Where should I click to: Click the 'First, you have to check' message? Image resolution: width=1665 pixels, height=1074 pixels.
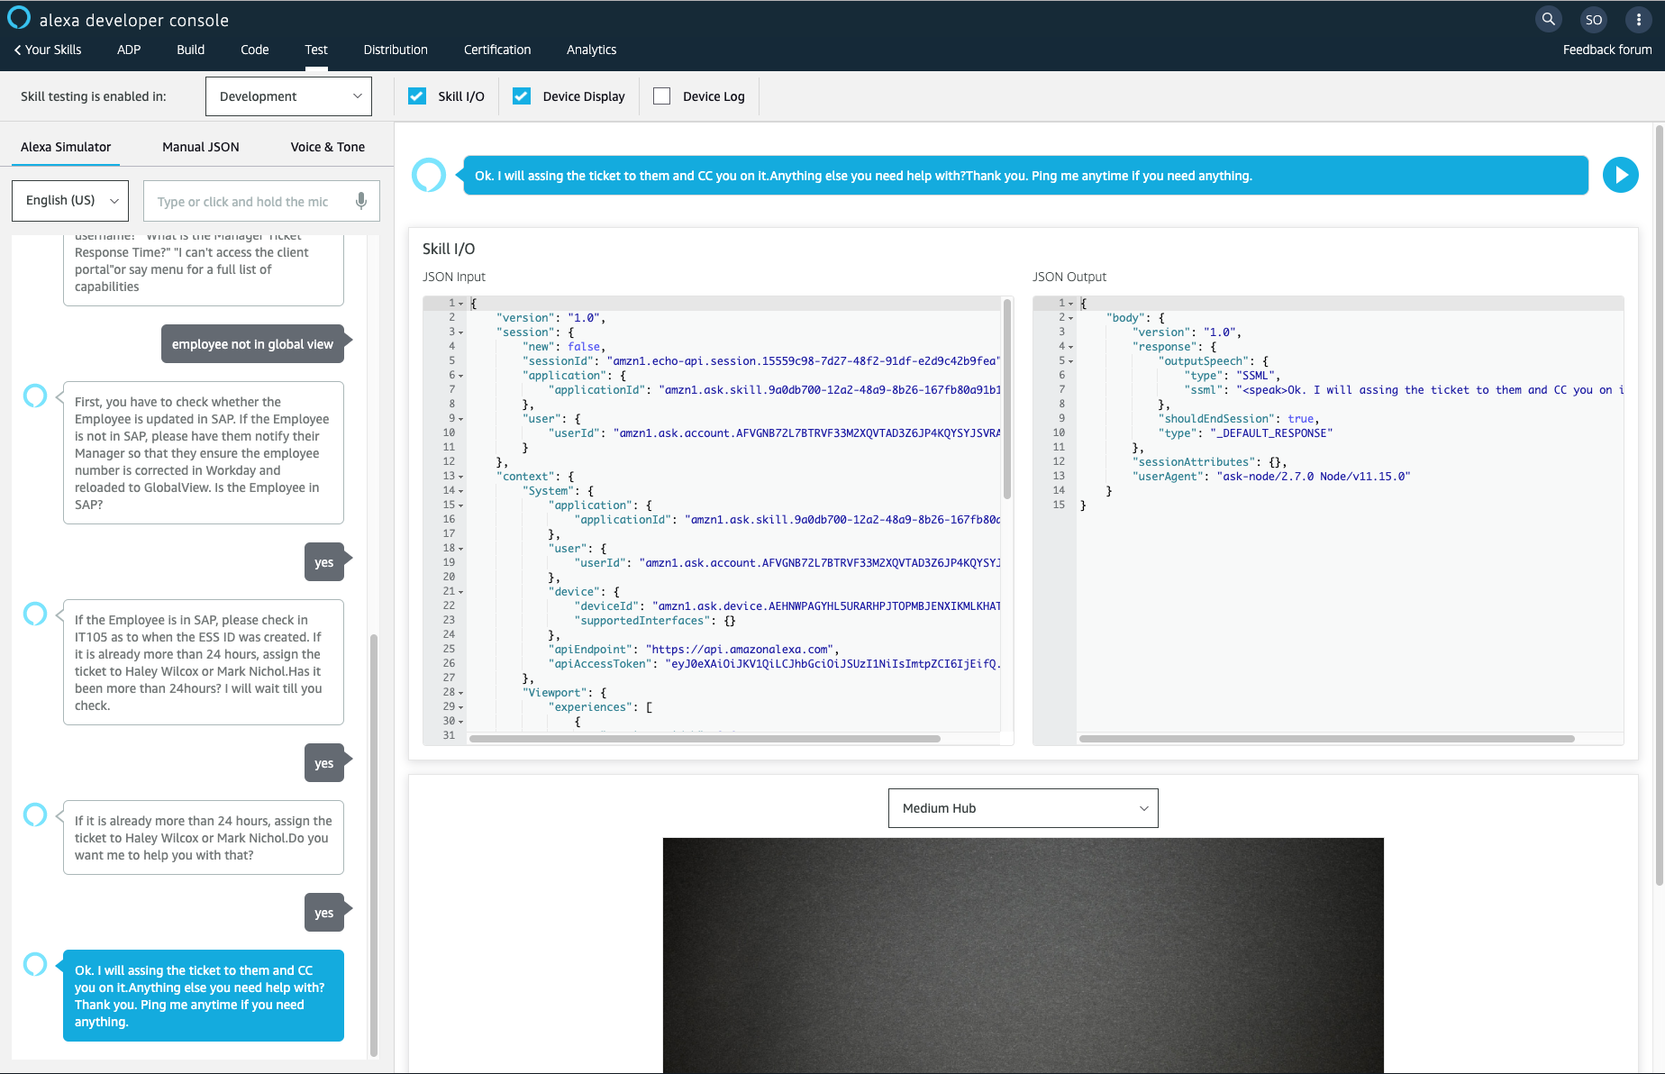coord(204,452)
